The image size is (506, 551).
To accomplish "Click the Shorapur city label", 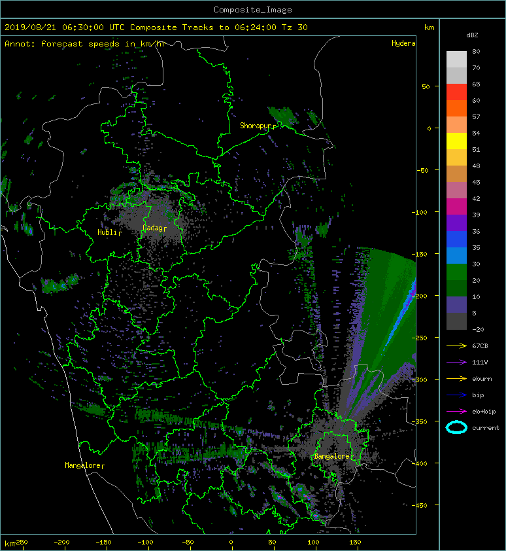I will coord(258,126).
